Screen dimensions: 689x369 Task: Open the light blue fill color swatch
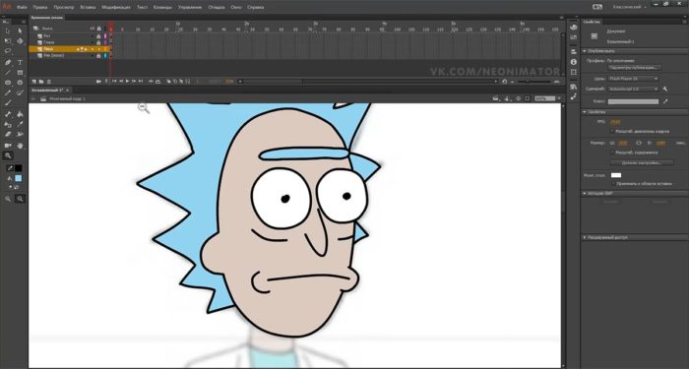[18, 178]
